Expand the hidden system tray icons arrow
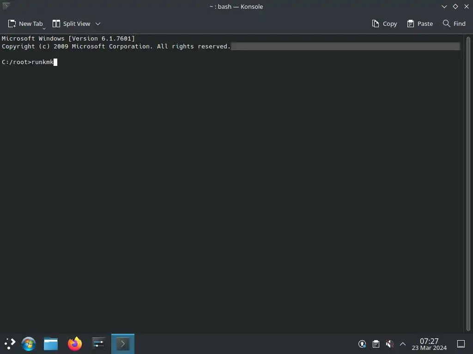 tap(403, 344)
